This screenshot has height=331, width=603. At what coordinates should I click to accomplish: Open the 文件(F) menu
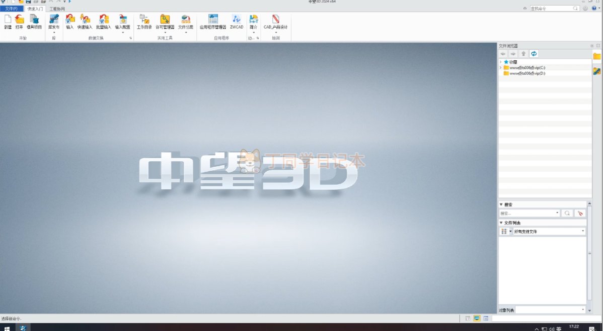[11, 9]
